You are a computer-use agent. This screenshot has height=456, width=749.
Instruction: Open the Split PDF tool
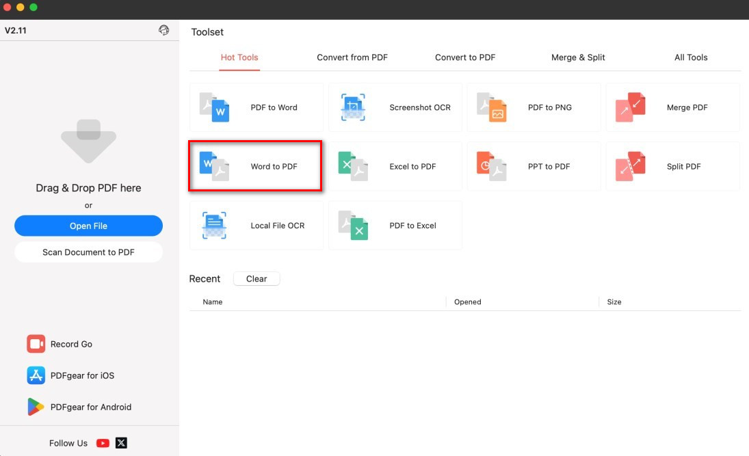pos(672,166)
